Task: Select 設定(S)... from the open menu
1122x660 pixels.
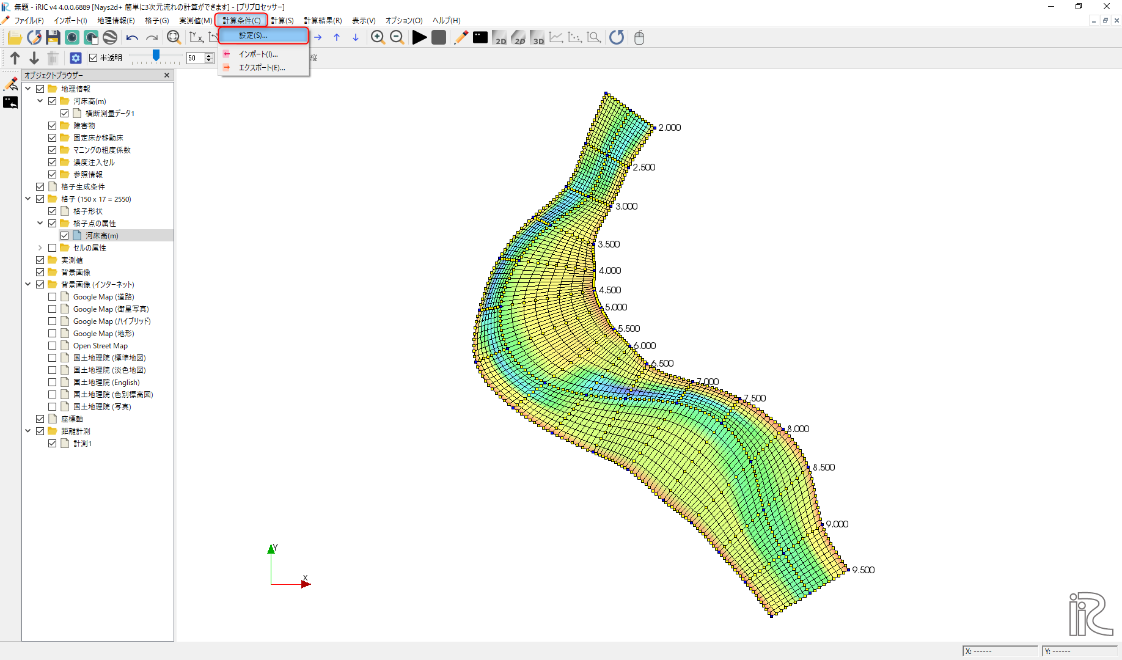Action: point(263,35)
